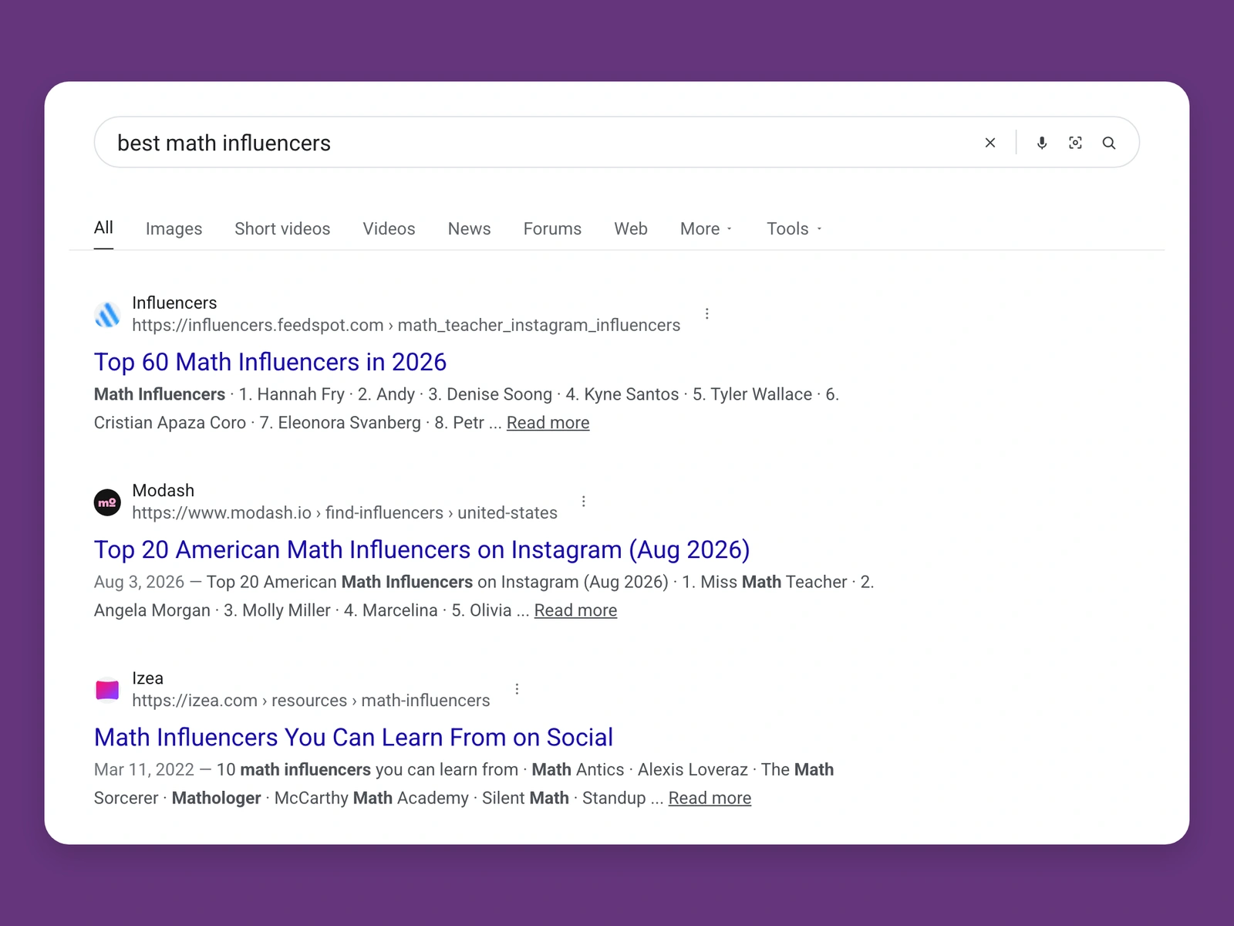Click Read more under the Feedspot result
Image resolution: width=1234 pixels, height=926 pixels.
click(x=548, y=423)
